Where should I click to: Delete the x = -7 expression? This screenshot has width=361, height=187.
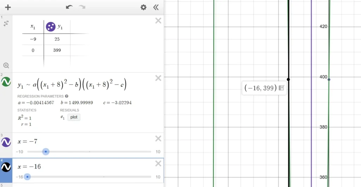(158, 138)
